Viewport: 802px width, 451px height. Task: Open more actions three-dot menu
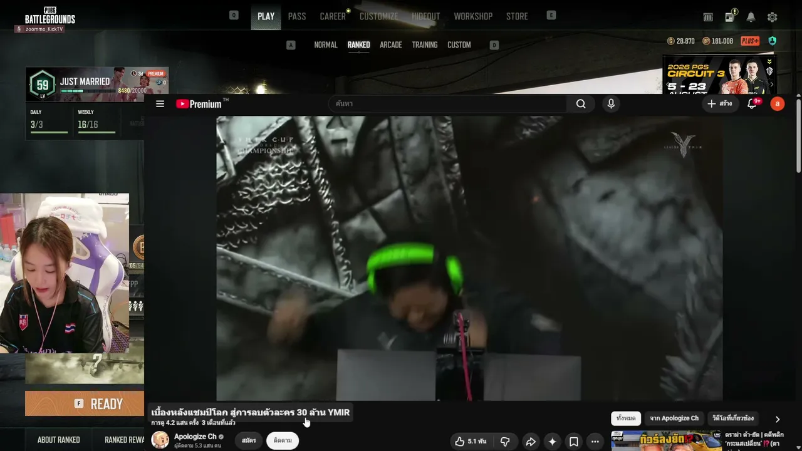coord(595,442)
